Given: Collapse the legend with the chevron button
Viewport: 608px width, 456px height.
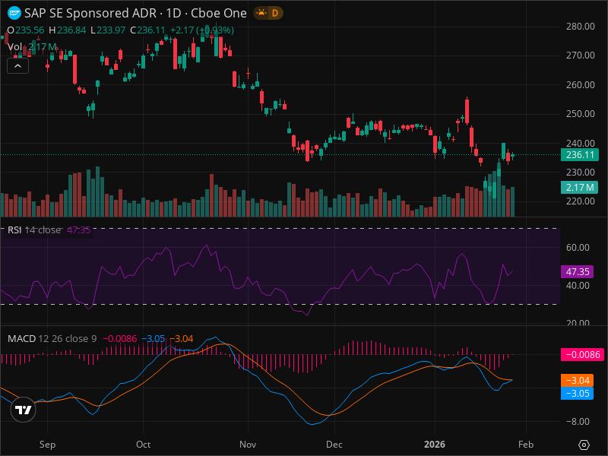Looking at the screenshot, I should point(17,66).
